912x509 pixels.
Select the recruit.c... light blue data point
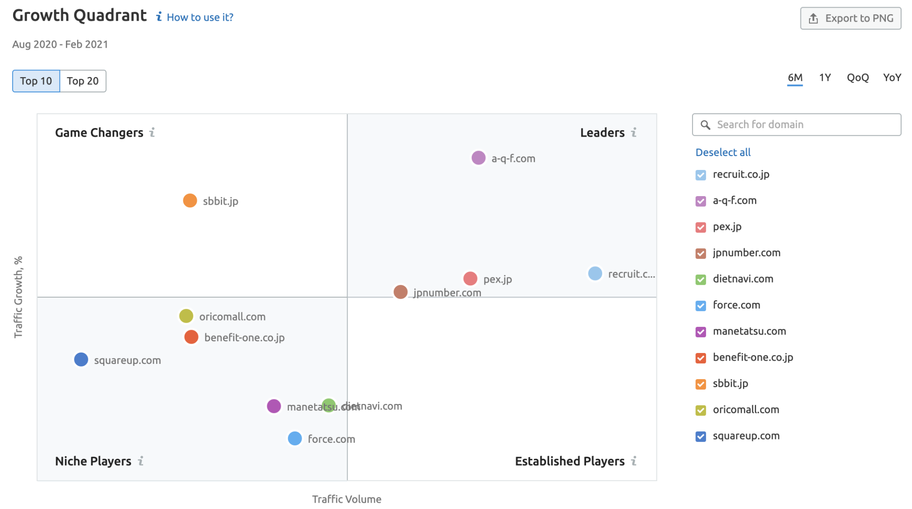tap(595, 273)
